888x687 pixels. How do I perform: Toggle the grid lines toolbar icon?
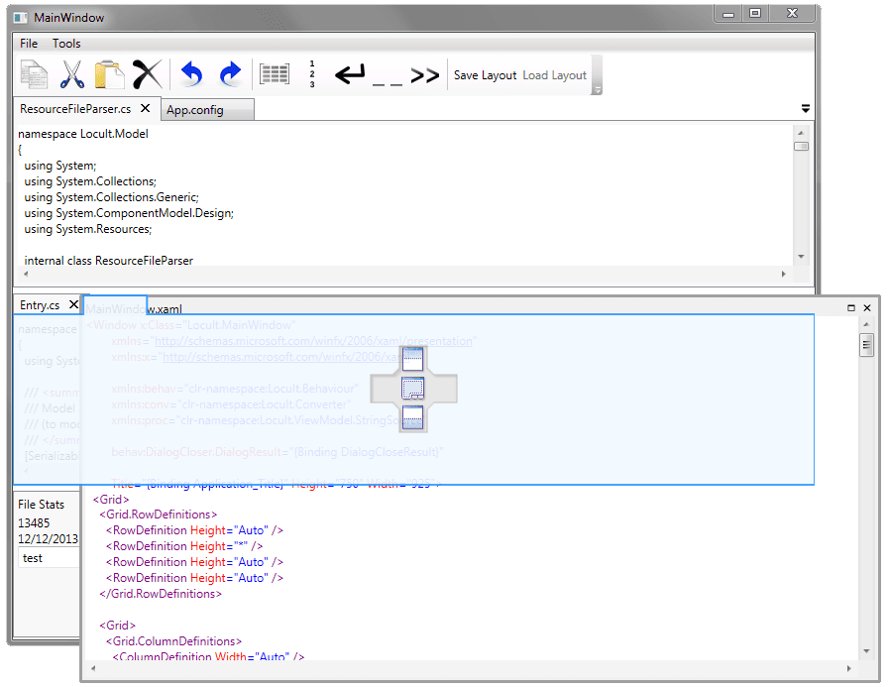click(275, 75)
